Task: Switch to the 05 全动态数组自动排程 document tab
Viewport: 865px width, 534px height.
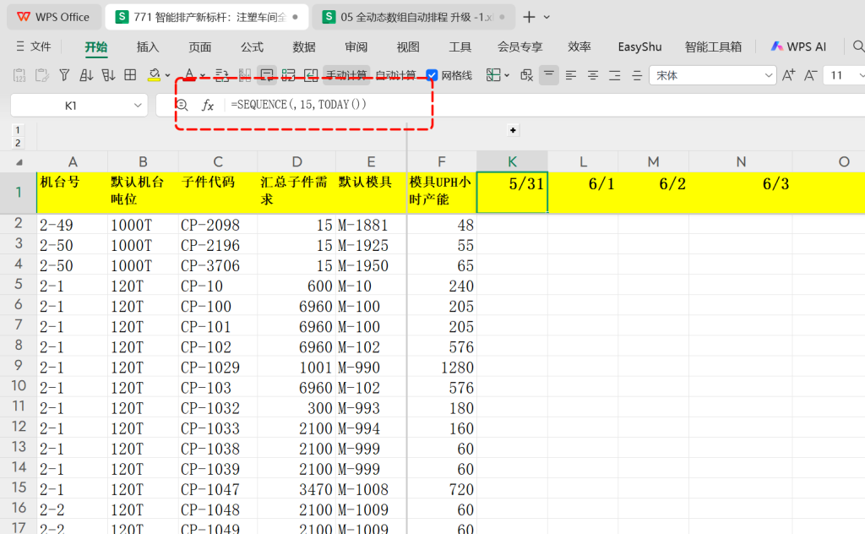Action: (414, 17)
